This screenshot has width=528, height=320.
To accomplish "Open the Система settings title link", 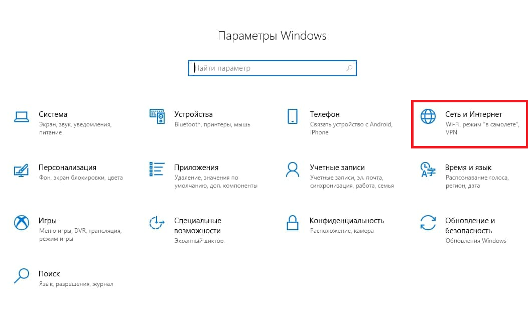I will [x=53, y=114].
